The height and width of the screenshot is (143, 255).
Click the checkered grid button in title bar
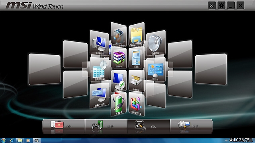[212, 6]
